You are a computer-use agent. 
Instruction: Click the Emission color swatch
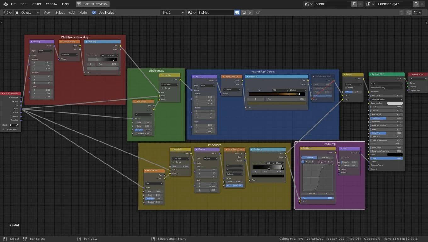[x=395, y=154]
